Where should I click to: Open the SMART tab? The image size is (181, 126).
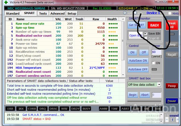[29, 13]
